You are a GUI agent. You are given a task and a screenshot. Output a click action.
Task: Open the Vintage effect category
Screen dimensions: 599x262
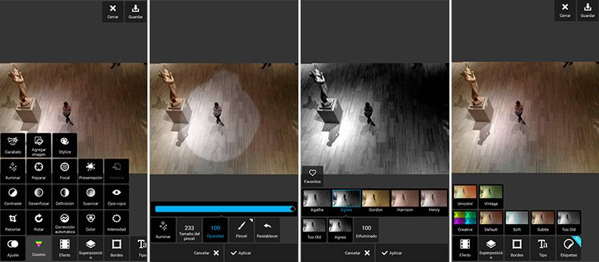pos(491,196)
